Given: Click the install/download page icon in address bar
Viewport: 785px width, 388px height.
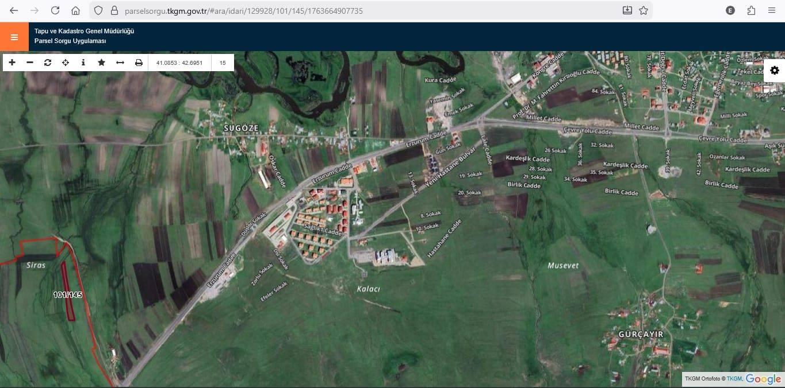Looking at the screenshot, I should pyautogui.click(x=627, y=10).
